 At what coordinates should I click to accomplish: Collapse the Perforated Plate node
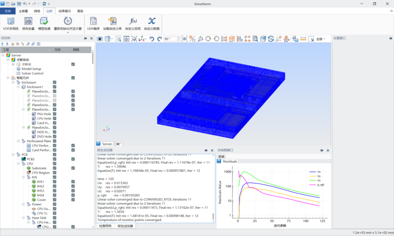click(18, 141)
